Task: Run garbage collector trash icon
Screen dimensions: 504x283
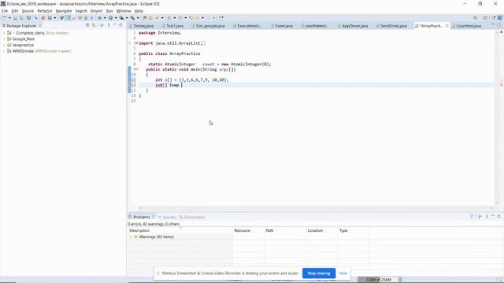Action: pyautogui.click(x=400, y=280)
